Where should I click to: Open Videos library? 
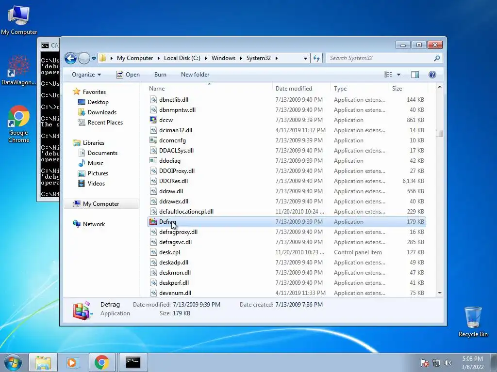pos(96,184)
